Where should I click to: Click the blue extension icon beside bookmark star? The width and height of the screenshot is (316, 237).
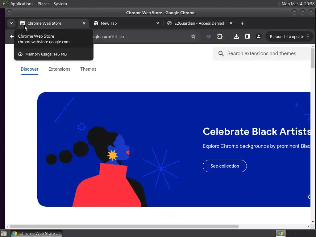[209, 36]
